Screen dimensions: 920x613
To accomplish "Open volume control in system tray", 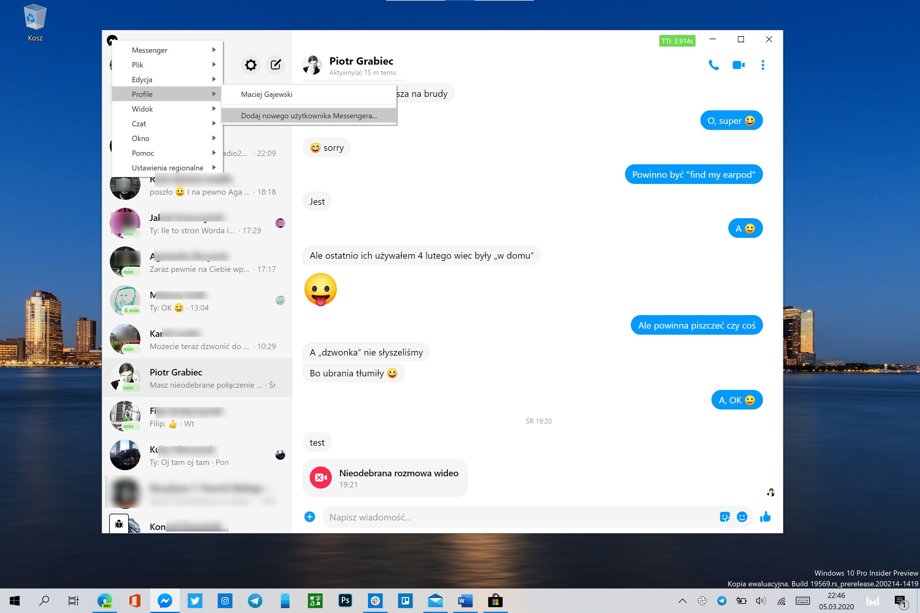I will click(x=761, y=601).
